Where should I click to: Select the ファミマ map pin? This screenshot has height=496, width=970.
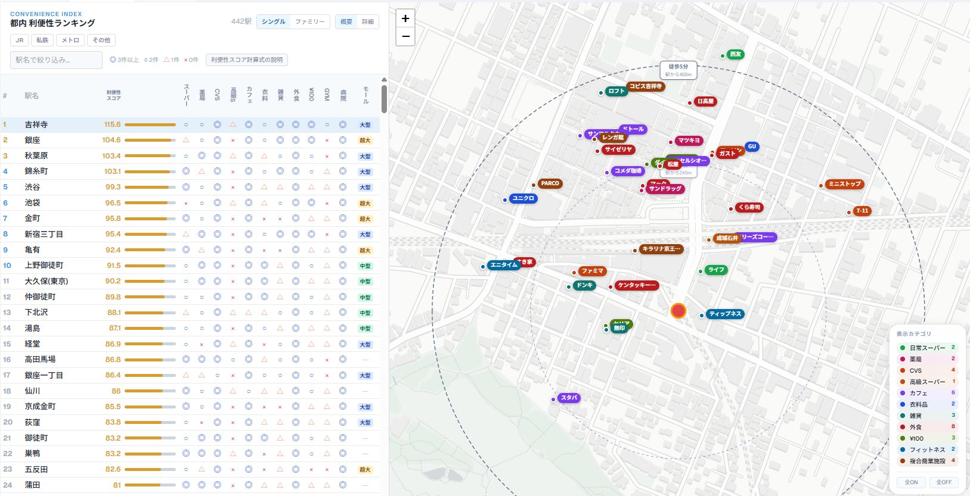(x=592, y=271)
